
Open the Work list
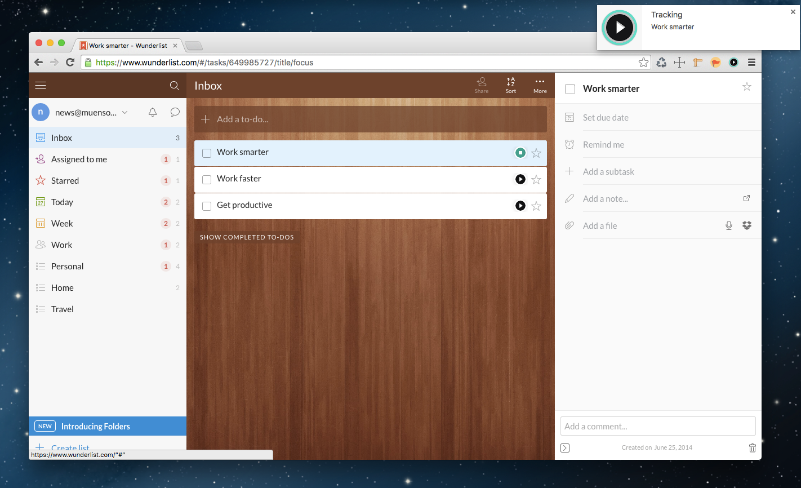[x=108, y=245]
